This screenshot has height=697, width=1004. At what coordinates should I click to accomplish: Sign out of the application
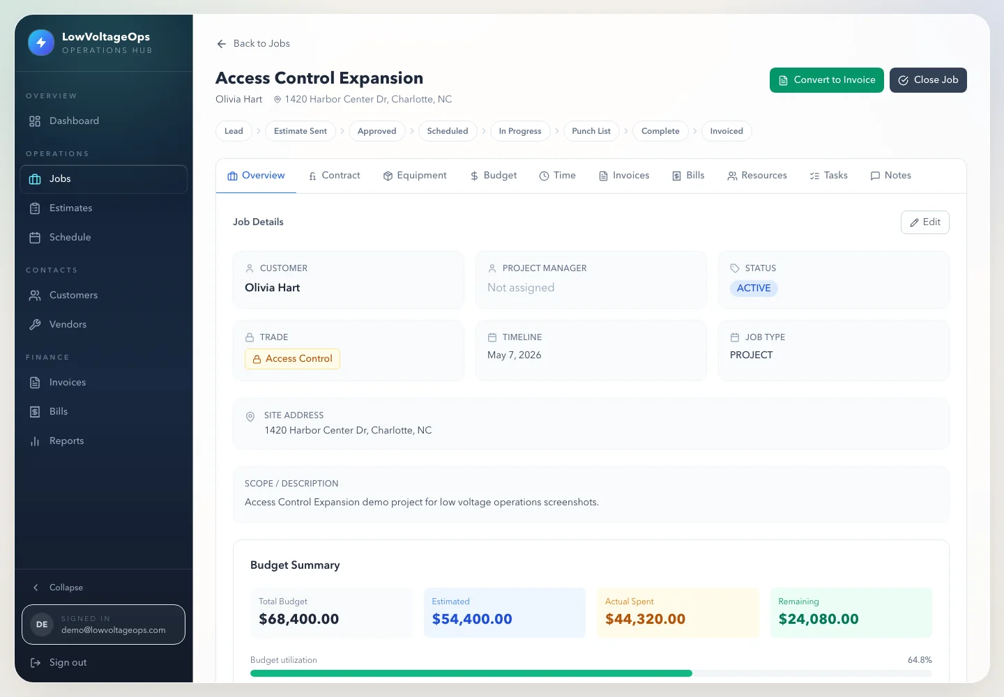(59, 663)
